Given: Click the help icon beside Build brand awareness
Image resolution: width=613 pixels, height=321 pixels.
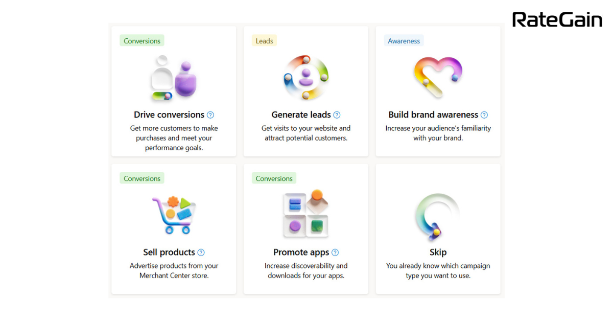Looking at the screenshot, I should point(484,115).
